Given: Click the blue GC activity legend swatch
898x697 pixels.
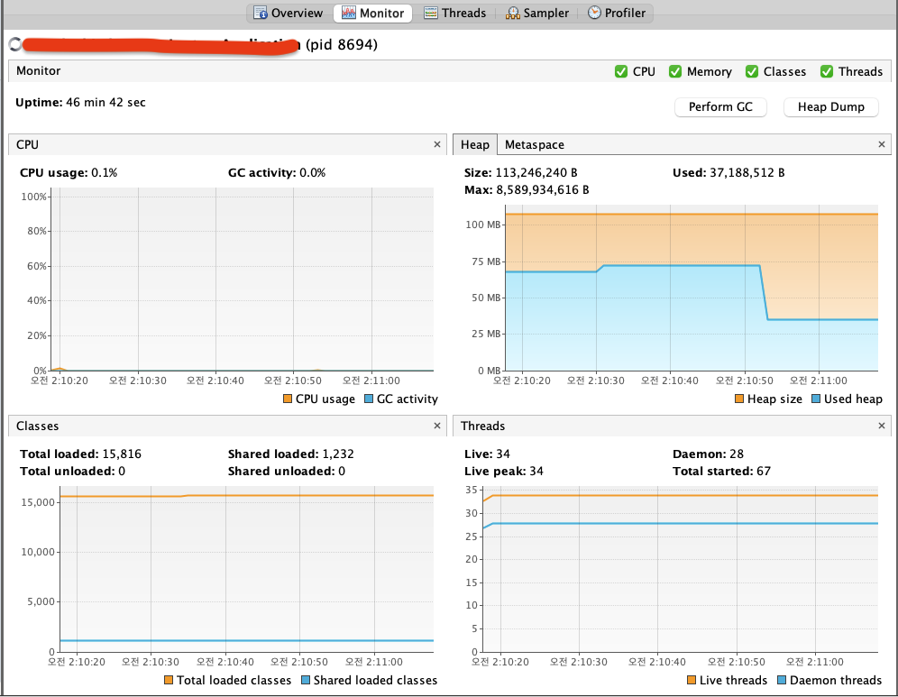Looking at the screenshot, I should pos(368,399).
